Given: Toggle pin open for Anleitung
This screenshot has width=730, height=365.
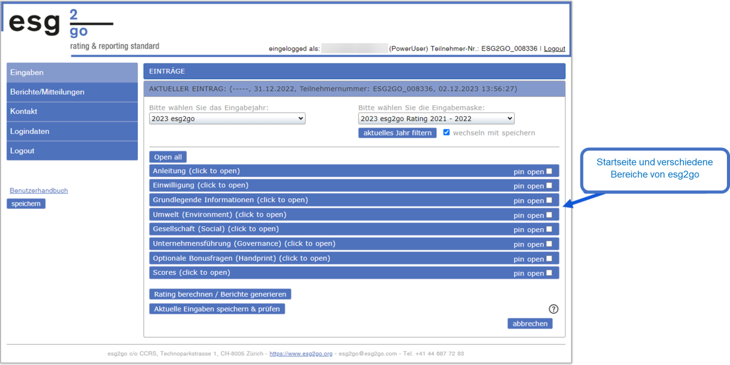Looking at the screenshot, I should [x=549, y=171].
